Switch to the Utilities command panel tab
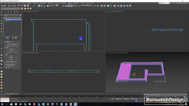Image resolution: width=189 pixels, height=106 pixels. [20, 12]
